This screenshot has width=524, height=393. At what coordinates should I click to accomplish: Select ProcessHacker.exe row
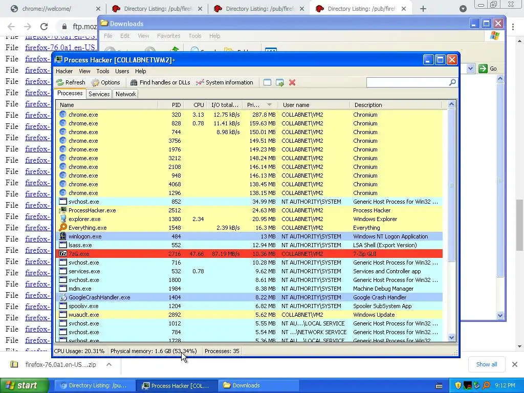pos(249,210)
